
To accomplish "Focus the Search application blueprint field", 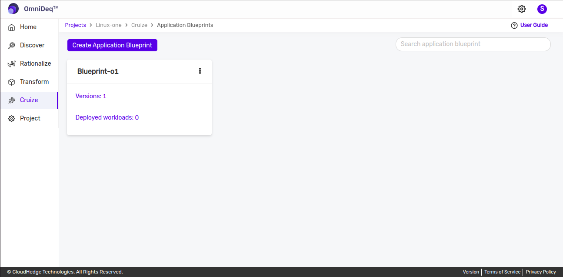I will click(x=473, y=44).
